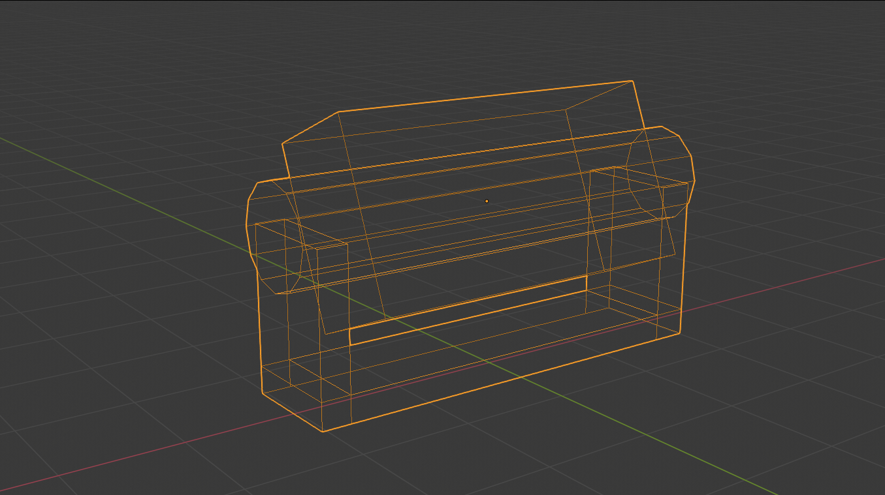The height and width of the screenshot is (495, 885).
Task: Click the bottom front edge of sofa base
Action: pyautogui.click(x=502, y=382)
